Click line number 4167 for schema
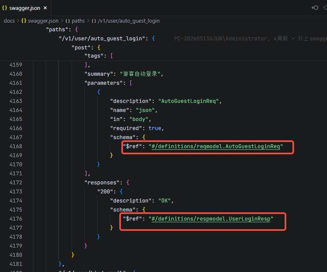327x272 pixels. coord(16,137)
